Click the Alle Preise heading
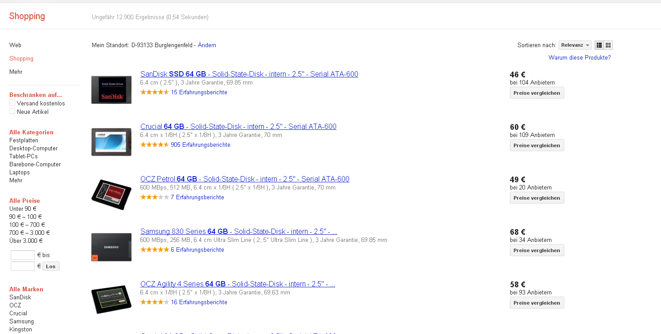This screenshot has width=661, height=334. 25,201
